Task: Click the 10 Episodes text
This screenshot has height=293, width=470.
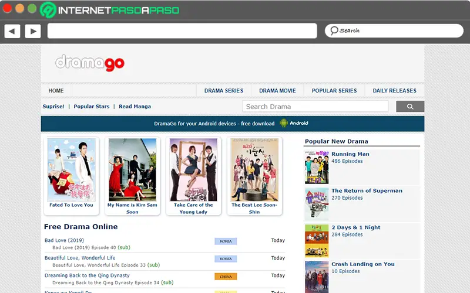Action: pos(345,271)
